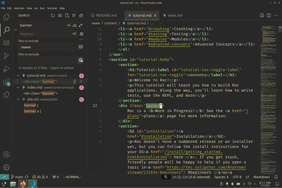This screenshot has height=188, width=282.
Task: Open the Source Control view
Action: point(6,56)
